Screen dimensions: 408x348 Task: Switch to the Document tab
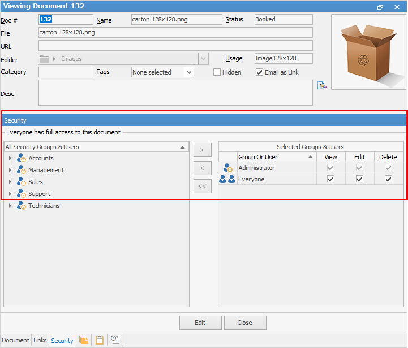(16, 340)
